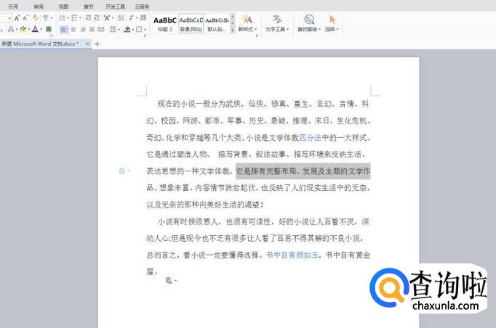Open line spacing options
Screen dimensions: 496x328
click(x=113, y=29)
